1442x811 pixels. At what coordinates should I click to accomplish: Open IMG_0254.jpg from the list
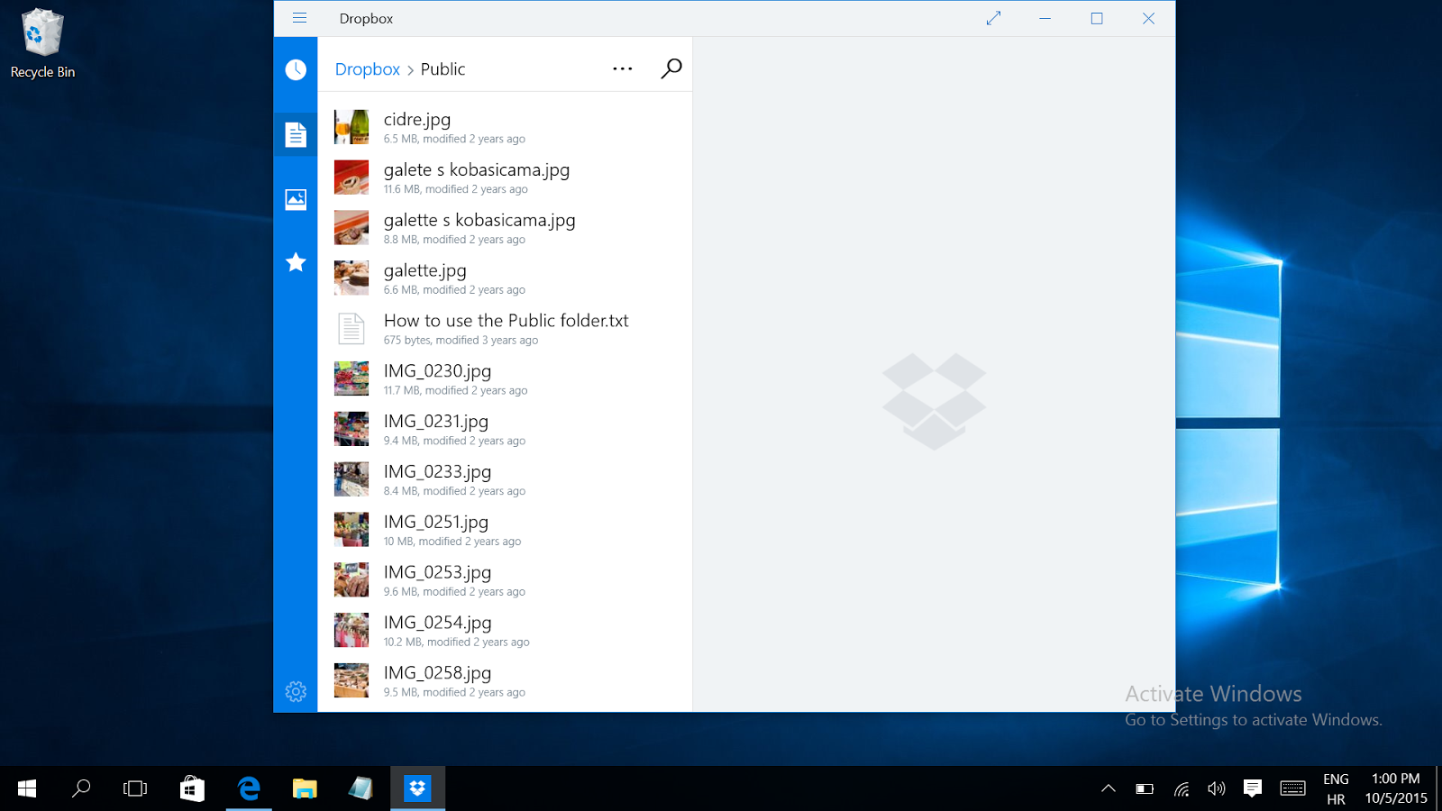point(437,623)
